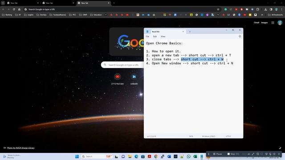285x160 pixels.
Task: Click highlighted 'short cut --> ctrl + W' text
Action: [x=202, y=59]
